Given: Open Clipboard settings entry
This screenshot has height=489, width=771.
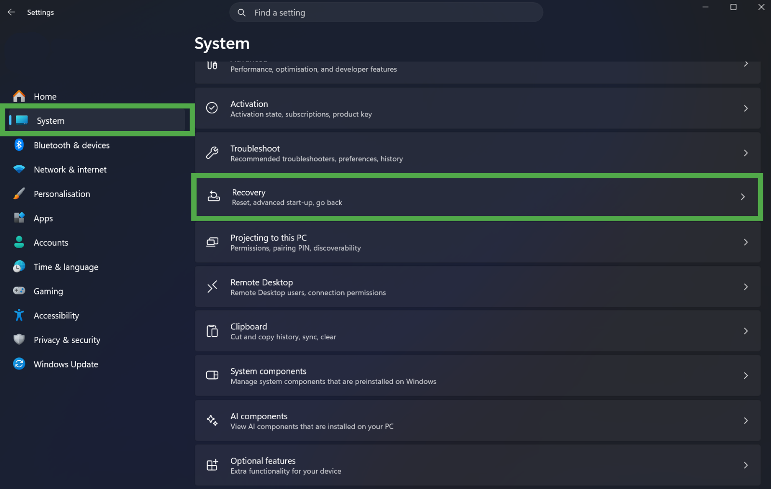Looking at the screenshot, I should pyautogui.click(x=478, y=331).
